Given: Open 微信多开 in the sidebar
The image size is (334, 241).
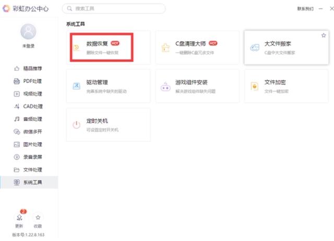Looking at the screenshot, I should (28, 132).
